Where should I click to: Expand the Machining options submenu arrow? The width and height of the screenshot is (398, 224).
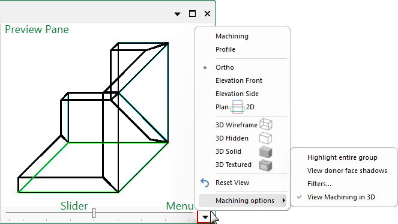click(283, 201)
